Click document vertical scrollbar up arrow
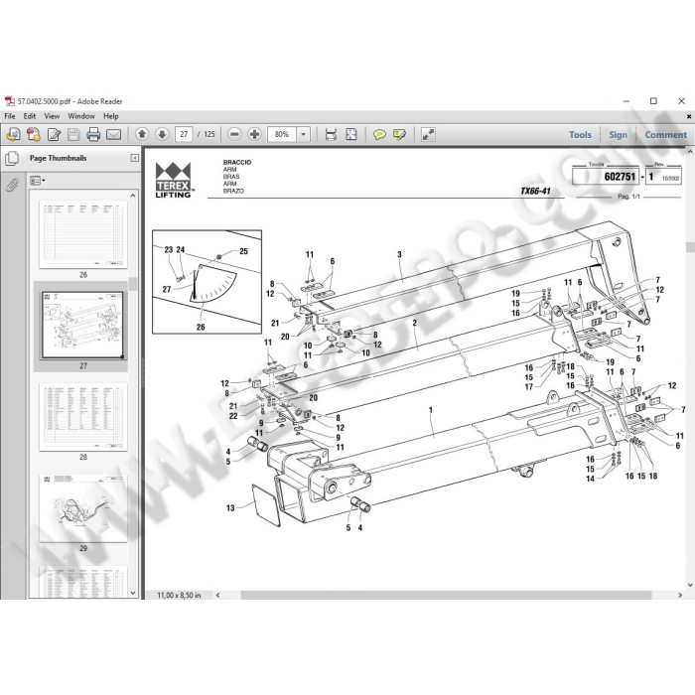The width and height of the screenshot is (695, 695). 690,152
